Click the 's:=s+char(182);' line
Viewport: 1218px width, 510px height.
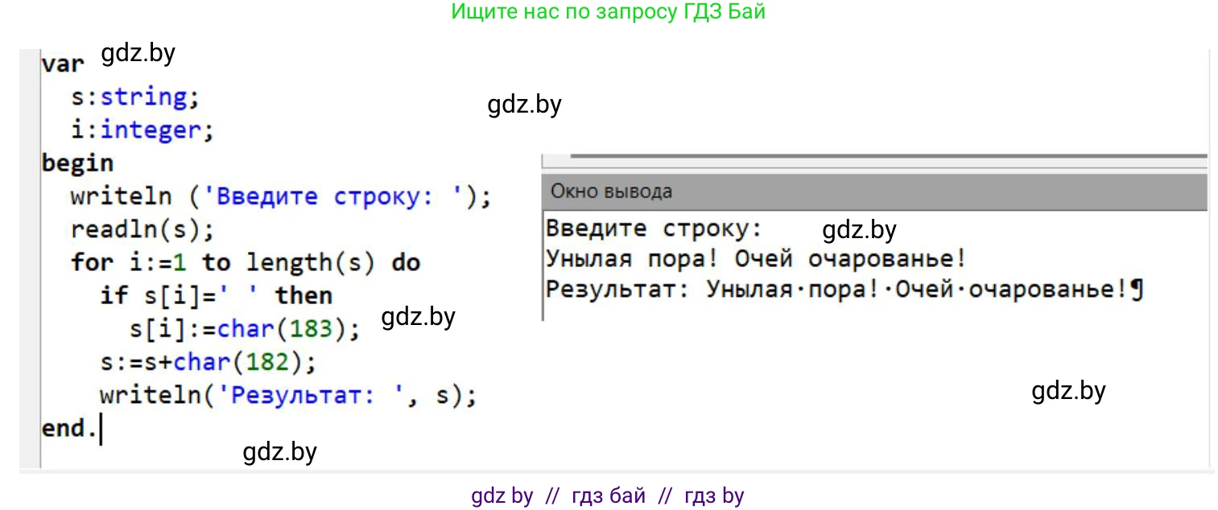tap(208, 362)
